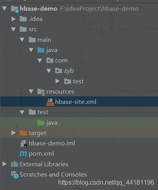158x190 pixels.
Task: Click the hbase-site.xml file icon
Action: pyautogui.click(x=50, y=102)
